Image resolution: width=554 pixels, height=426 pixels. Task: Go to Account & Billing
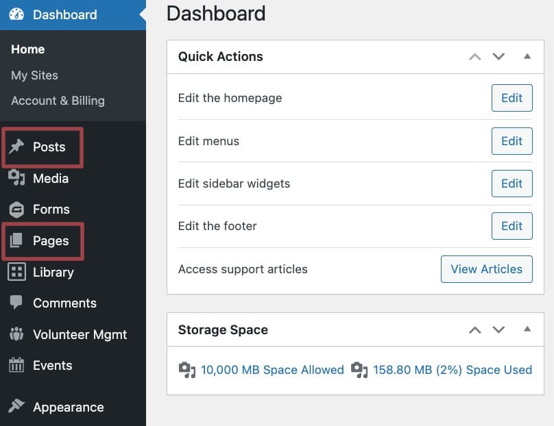pos(58,101)
